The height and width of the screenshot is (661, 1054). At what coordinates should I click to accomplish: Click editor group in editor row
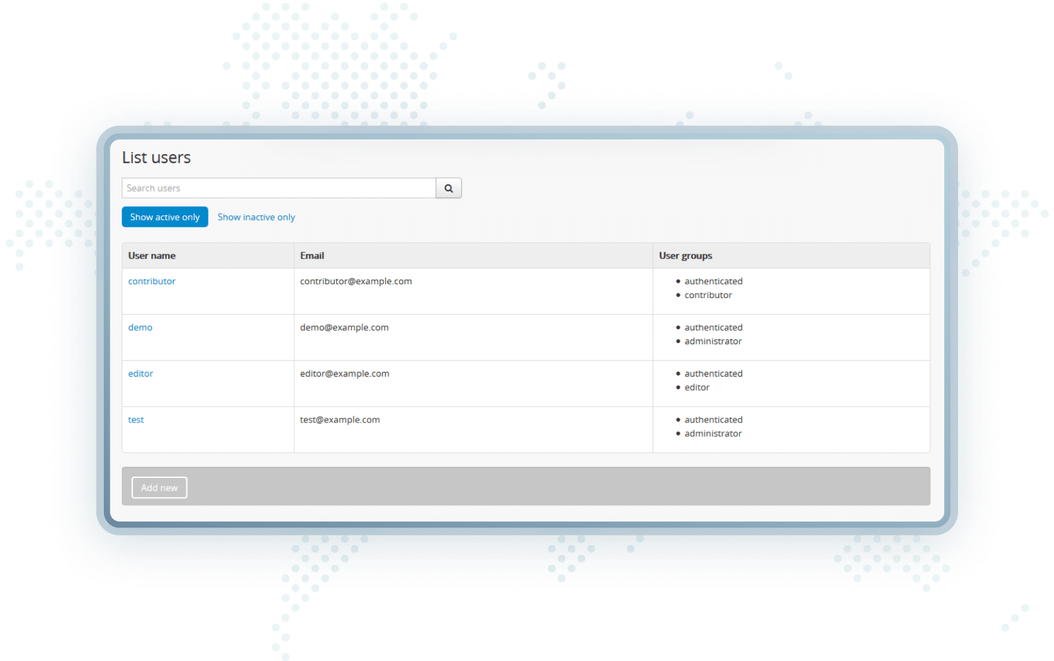click(x=697, y=387)
